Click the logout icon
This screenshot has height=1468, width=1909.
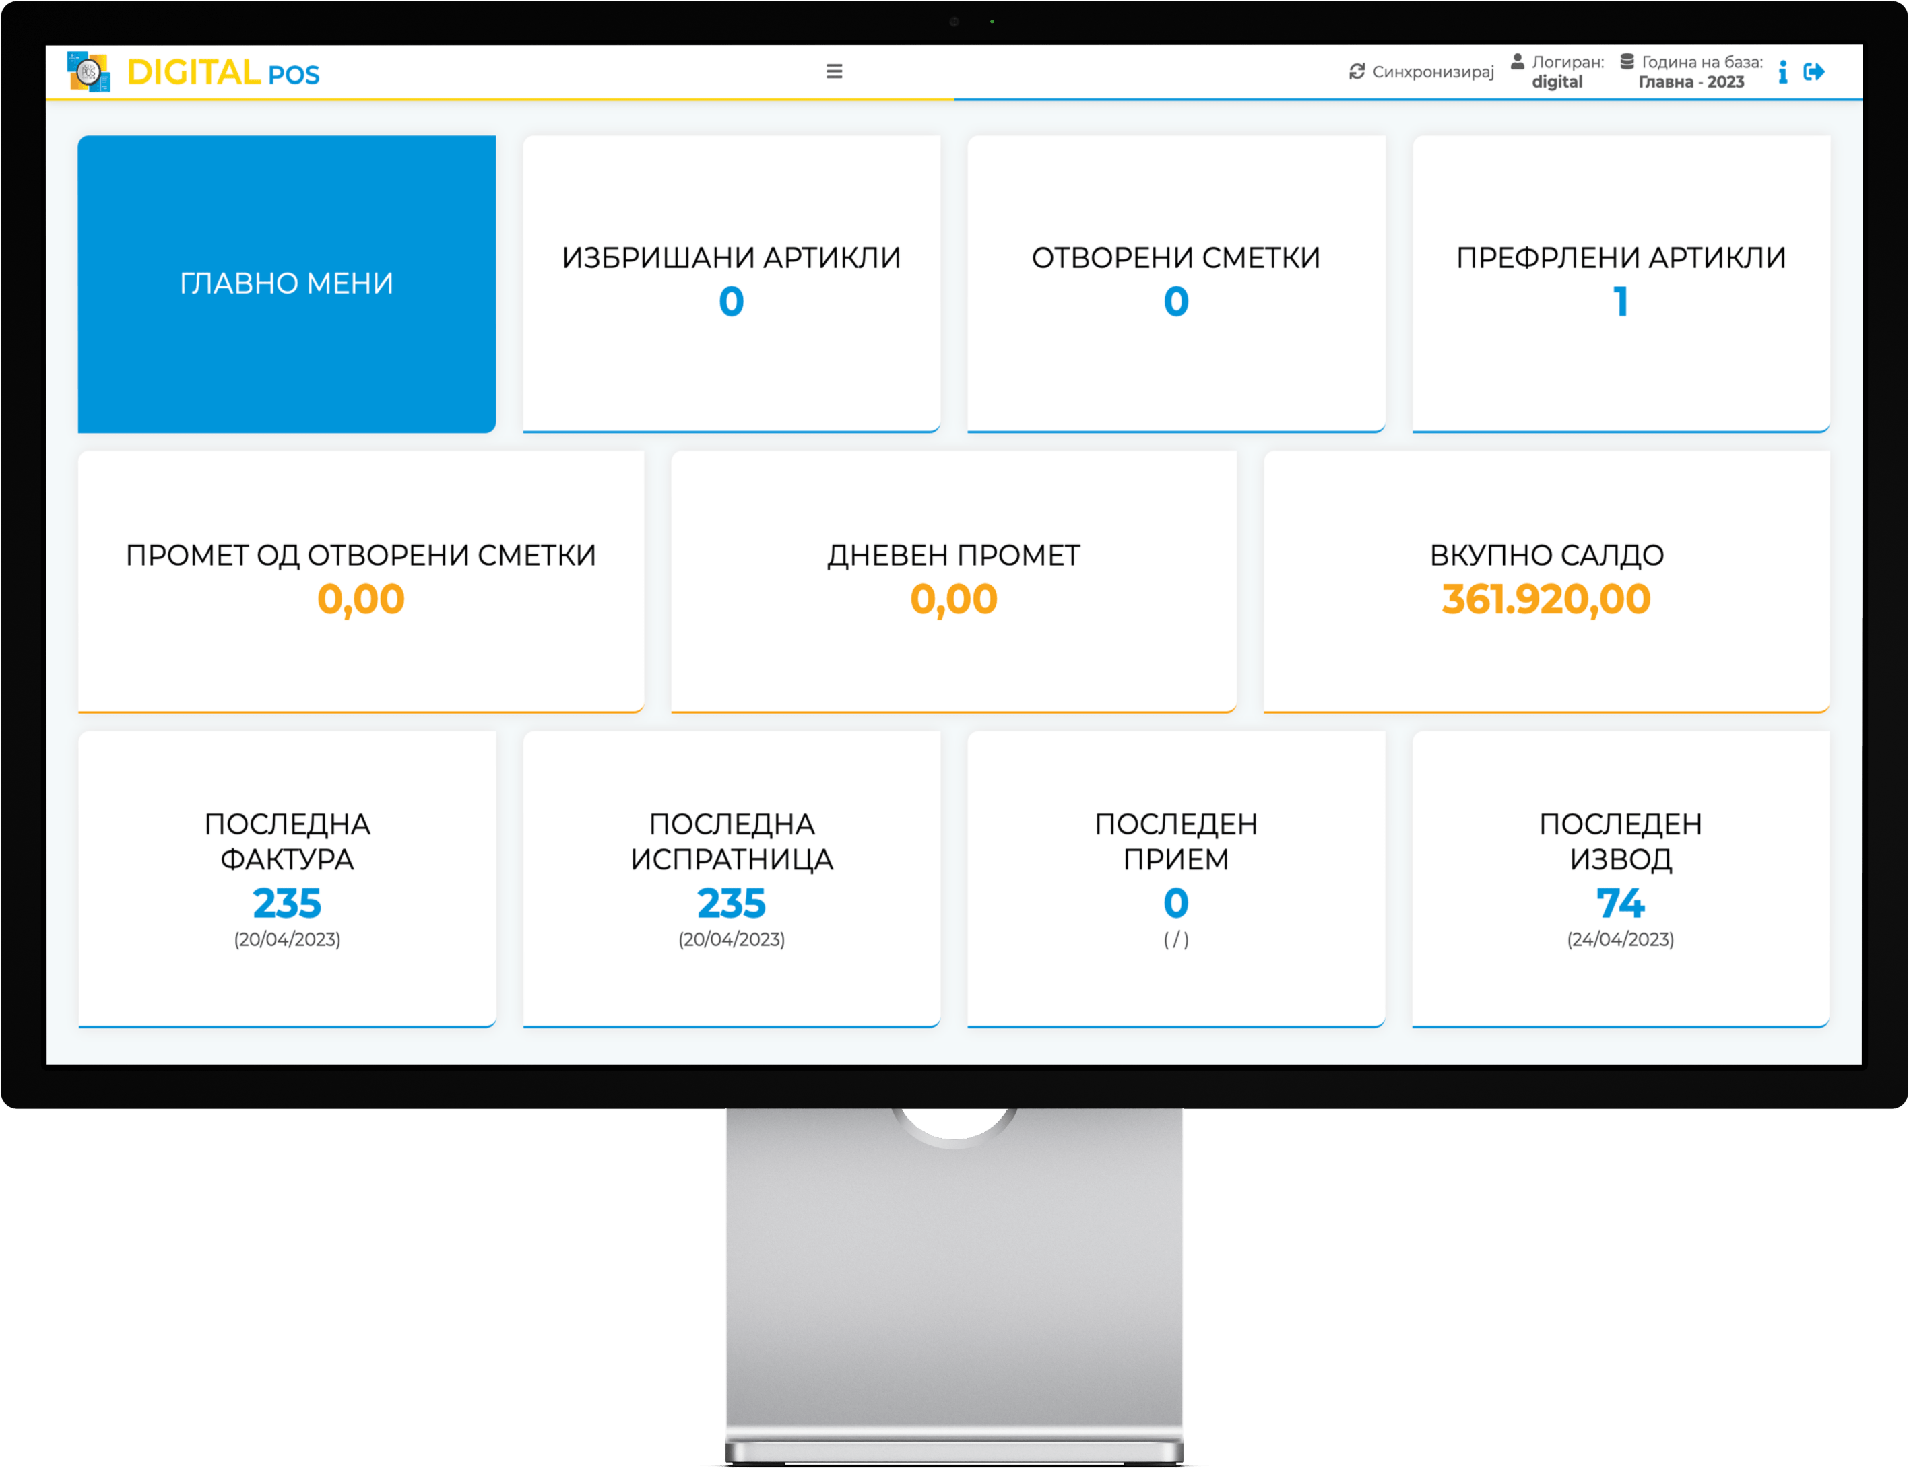coord(1814,71)
